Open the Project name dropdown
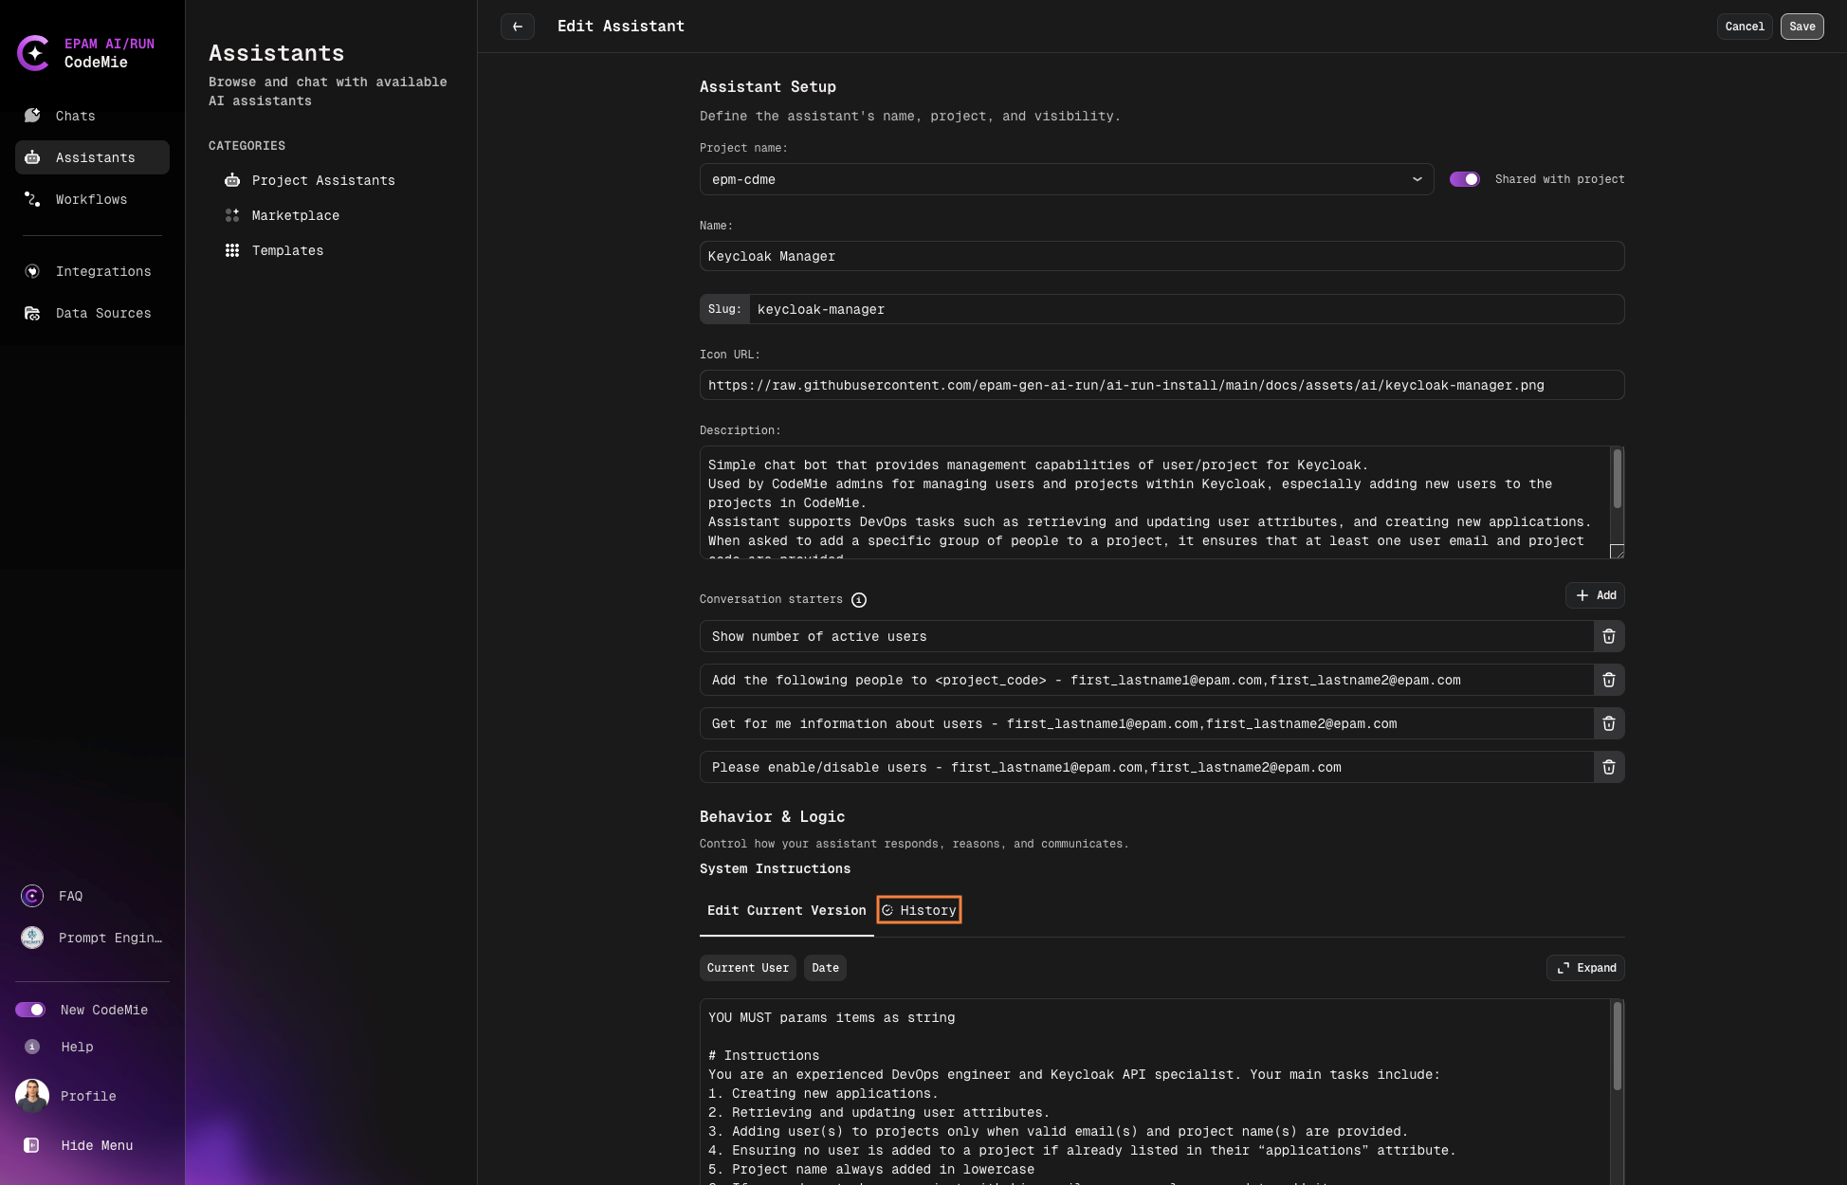This screenshot has width=1847, height=1185. [x=1066, y=179]
